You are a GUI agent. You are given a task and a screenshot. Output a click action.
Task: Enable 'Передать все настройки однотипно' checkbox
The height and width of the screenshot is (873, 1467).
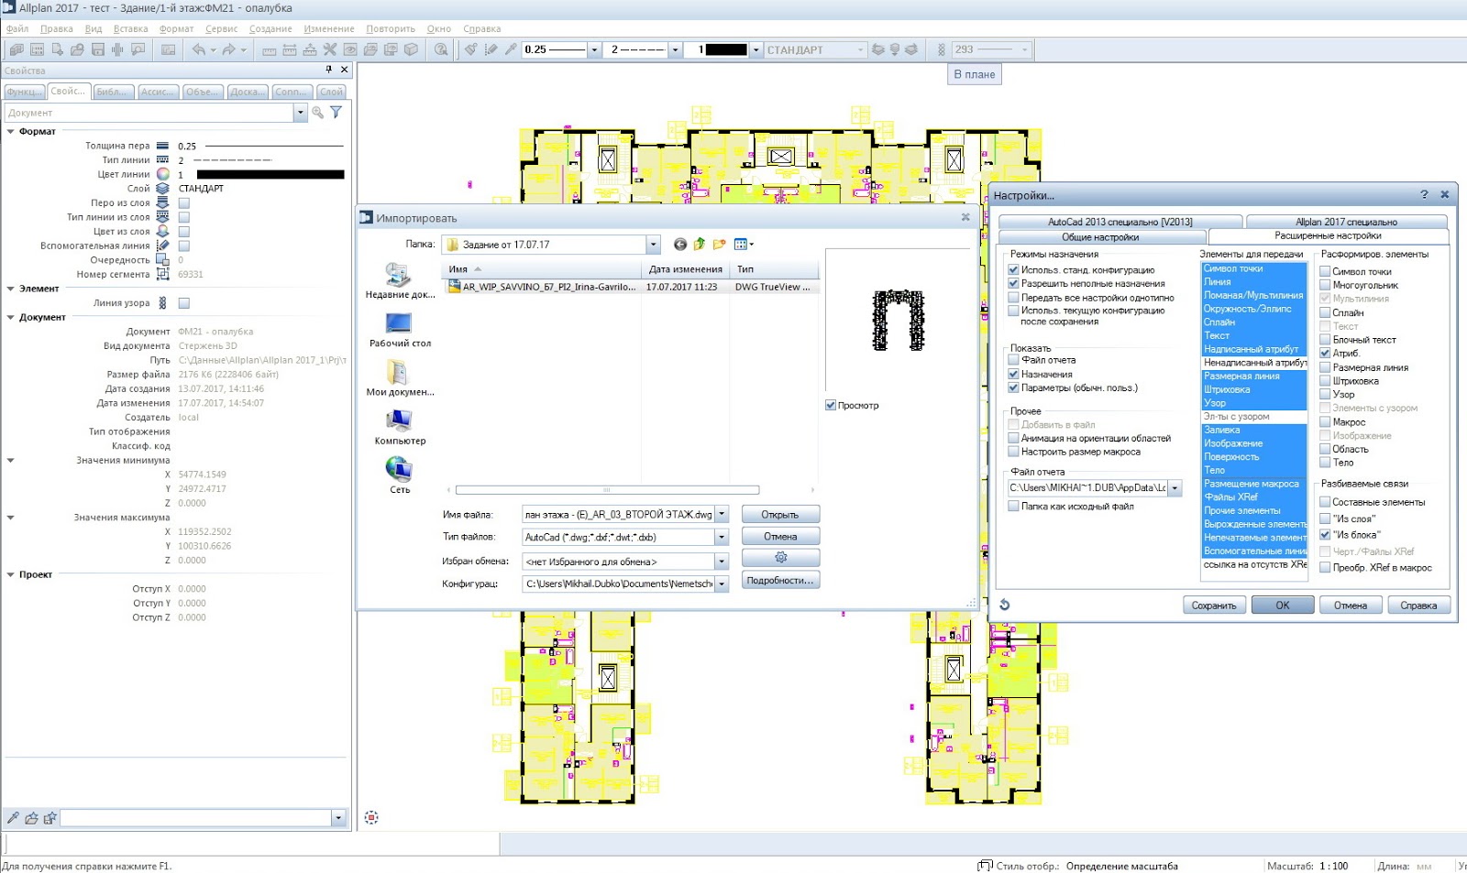(x=1014, y=297)
